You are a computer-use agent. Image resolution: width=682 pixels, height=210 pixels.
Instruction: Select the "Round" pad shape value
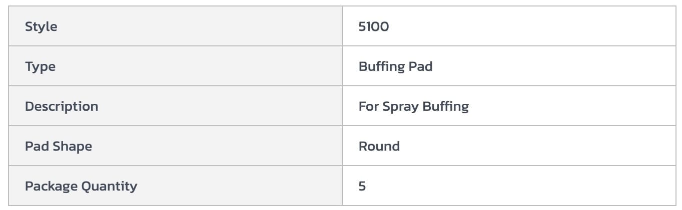[x=379, y=146]
